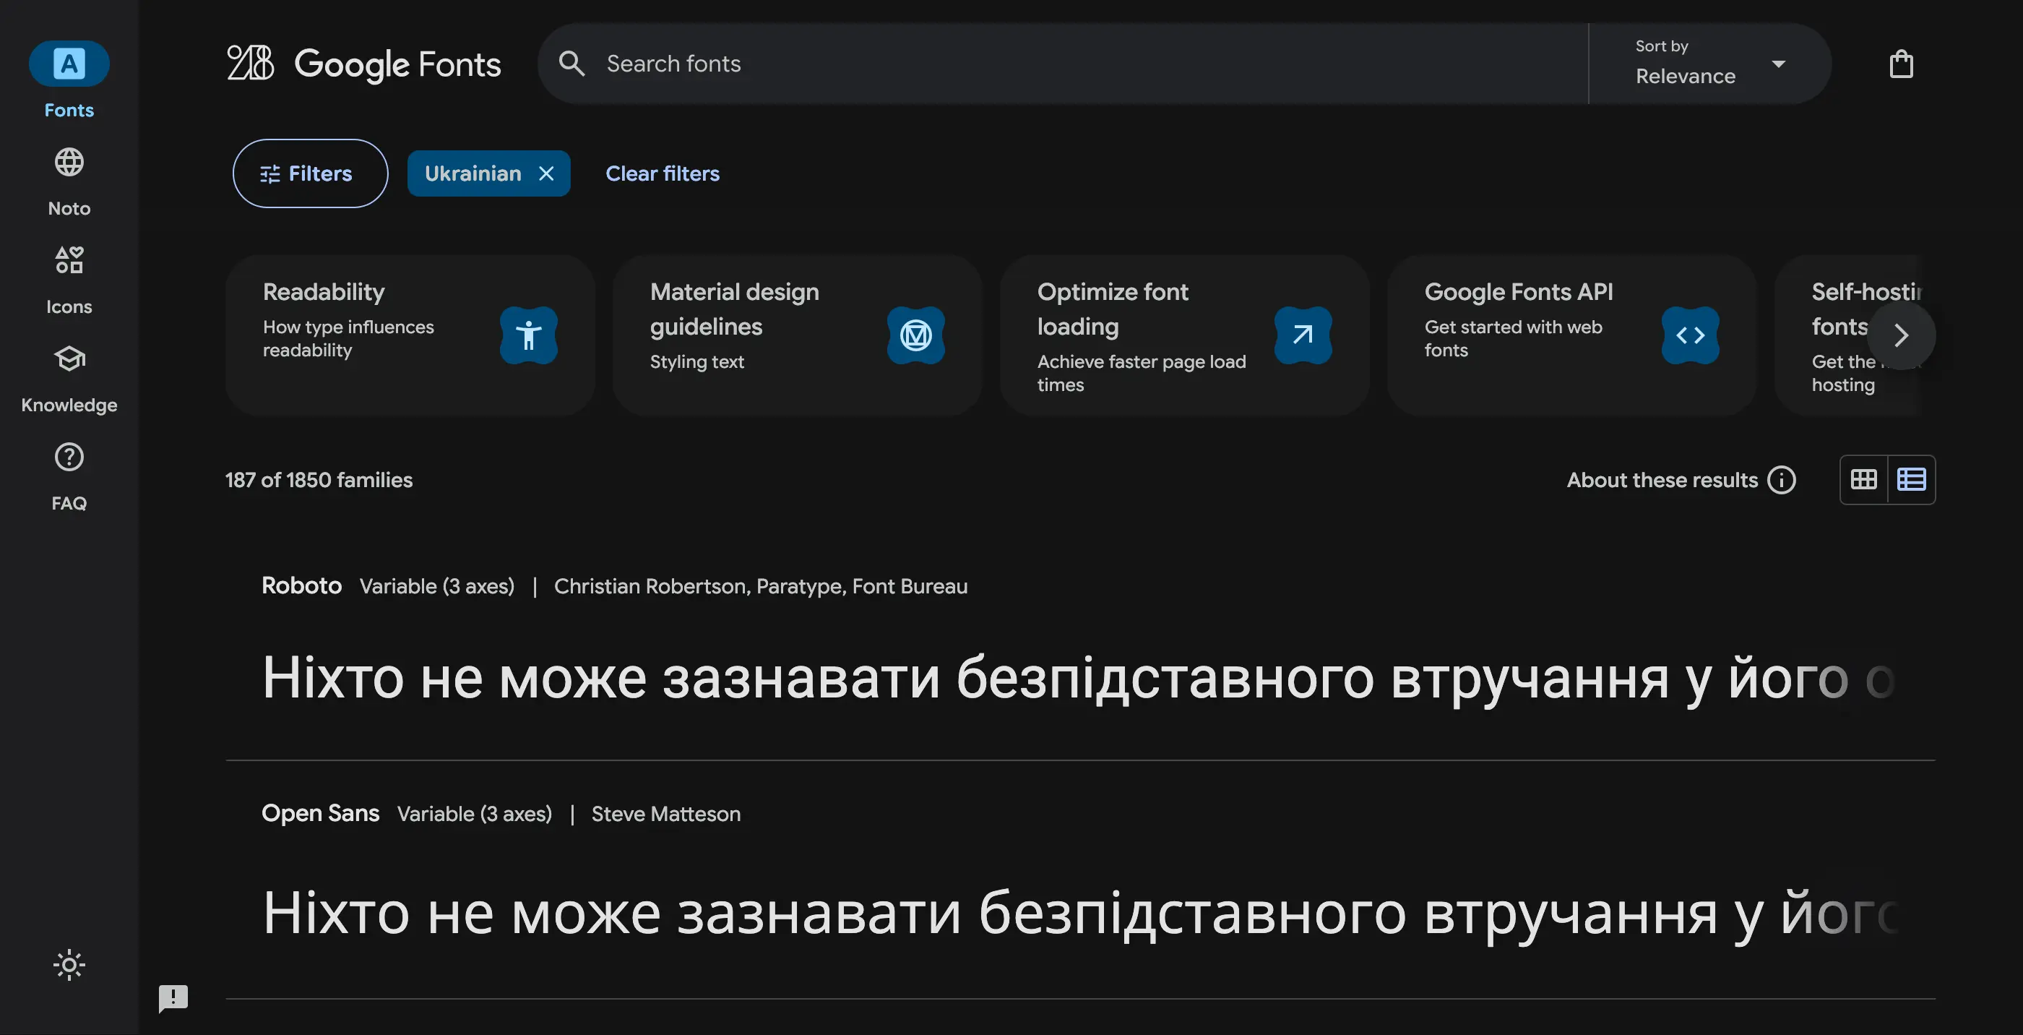This screenshot has height=1035, width=2023.
Task: Open the Google Fonts API card
Action: [1571, 335]
